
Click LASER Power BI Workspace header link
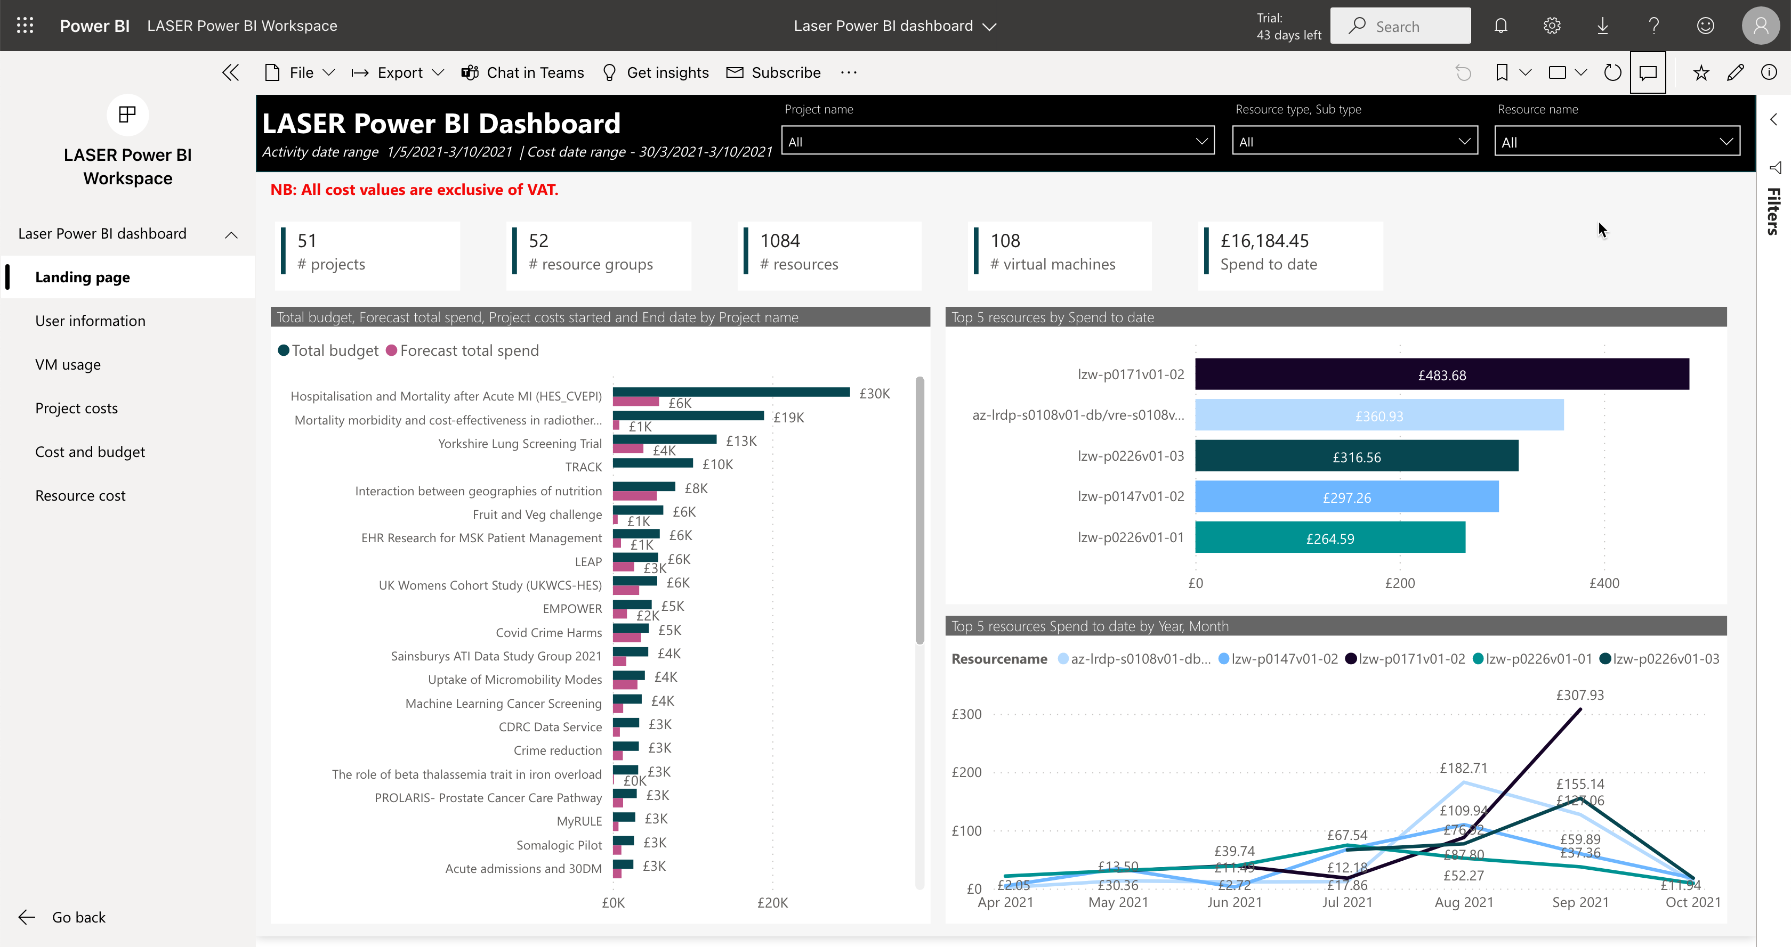242,26
